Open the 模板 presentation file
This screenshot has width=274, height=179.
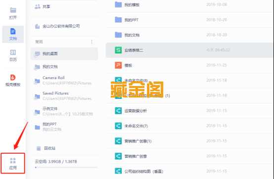(190, 65)
